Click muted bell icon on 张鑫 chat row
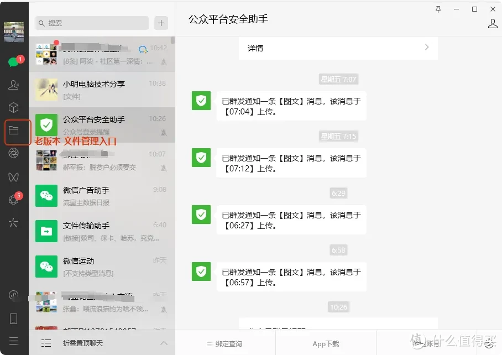 click(x=164, y=310)
